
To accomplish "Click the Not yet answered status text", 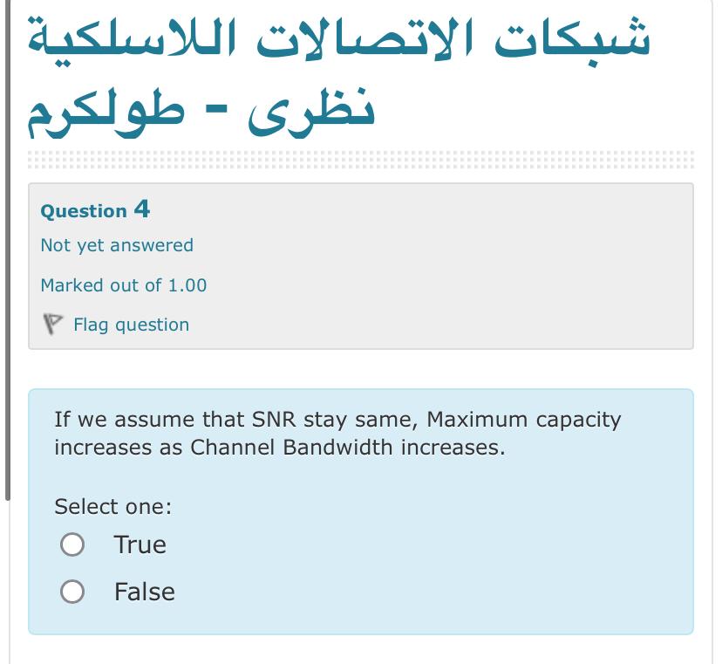I will click(115, 245).
